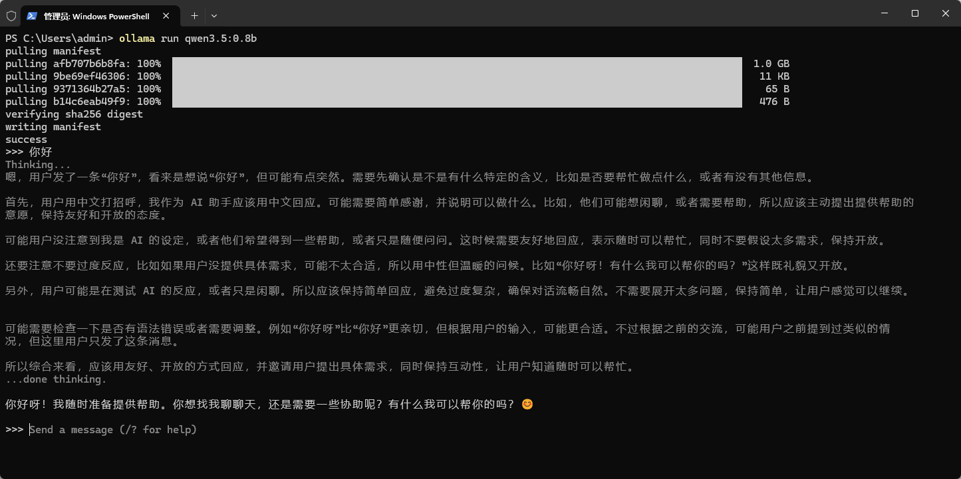Viewport: 961px width, 479px height.
Task: Click the administrator shield icon
Action: tap(10, 15)
